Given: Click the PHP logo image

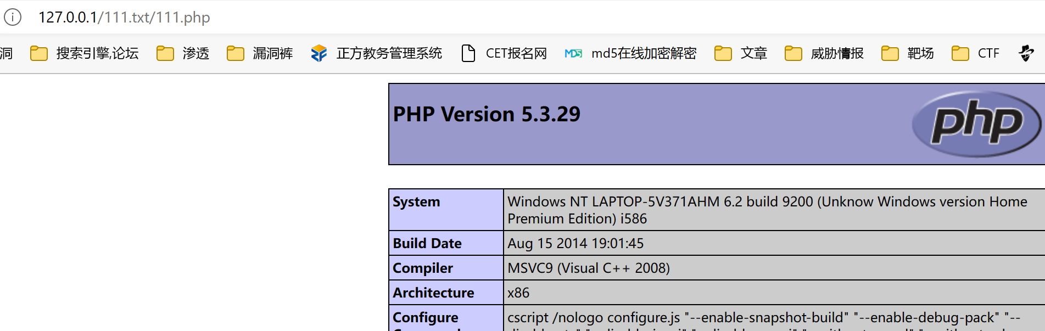Looking at the screenshot, I should pos(976,124).
